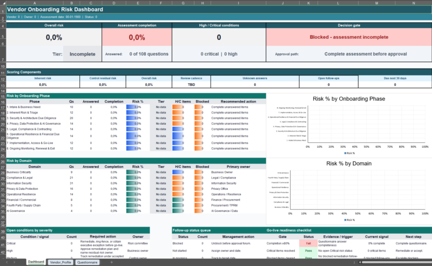Click the 'Go-live readiness checklist' header
Viewport: 432px width, 266px height.
point(349,230)
